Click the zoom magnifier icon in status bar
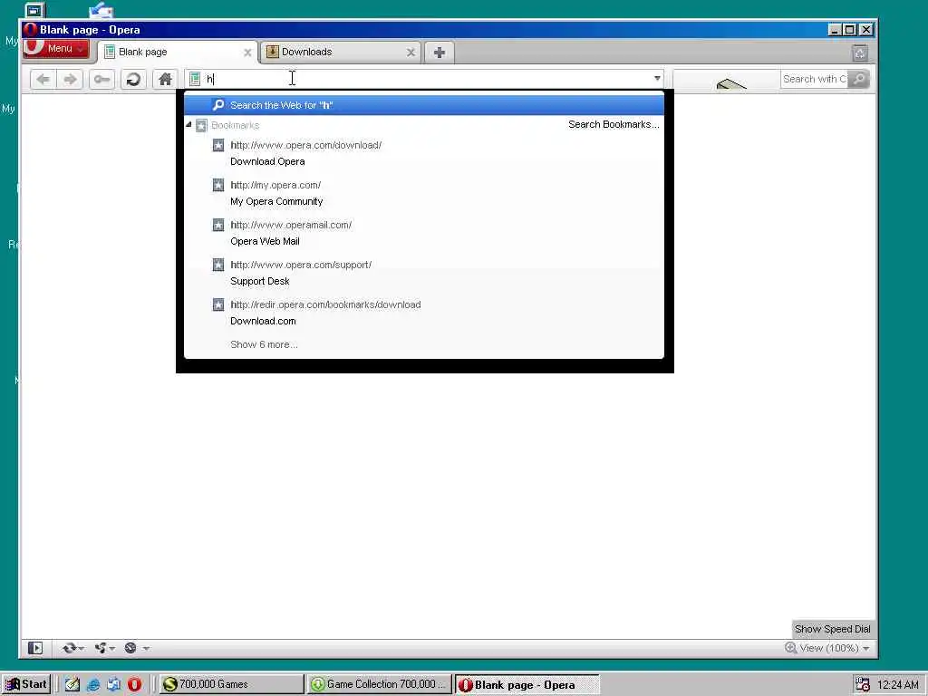The image size is (928, 696). point(790,647)
